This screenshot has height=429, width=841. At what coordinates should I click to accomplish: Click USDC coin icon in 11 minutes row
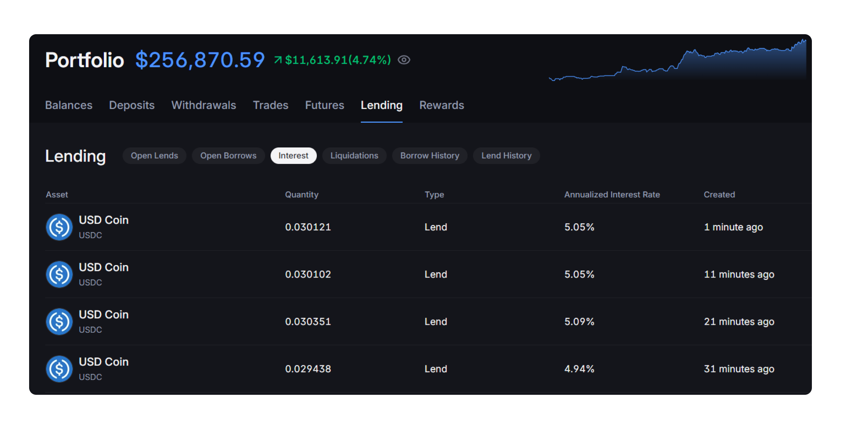[x=59, y=274]
